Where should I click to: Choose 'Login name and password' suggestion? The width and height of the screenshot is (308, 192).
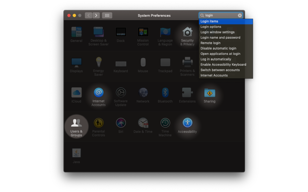tap(226, 37)
